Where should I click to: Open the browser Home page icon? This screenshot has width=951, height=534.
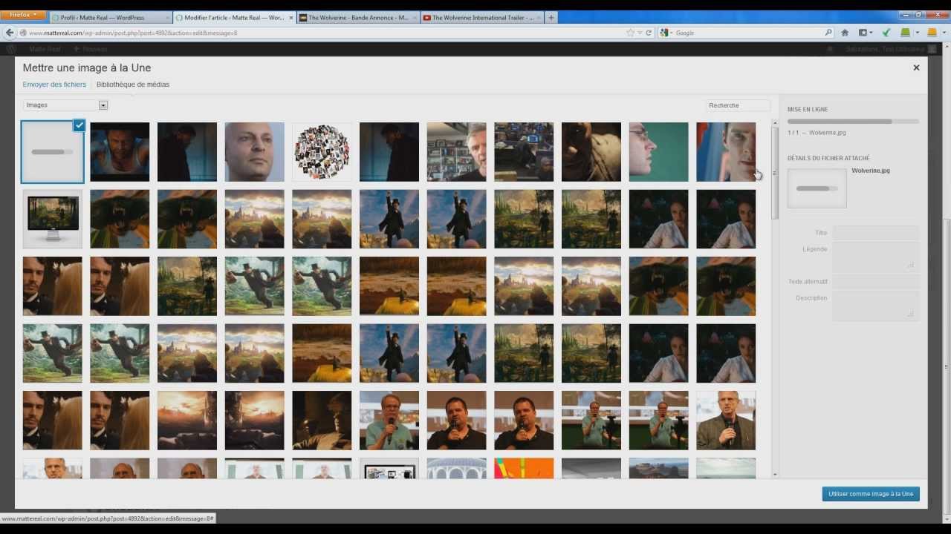point(845,33)
